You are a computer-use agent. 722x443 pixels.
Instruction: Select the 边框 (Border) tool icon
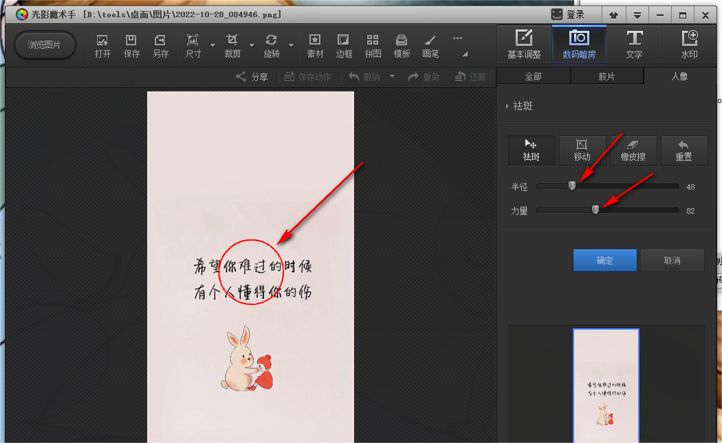[344, 45]
